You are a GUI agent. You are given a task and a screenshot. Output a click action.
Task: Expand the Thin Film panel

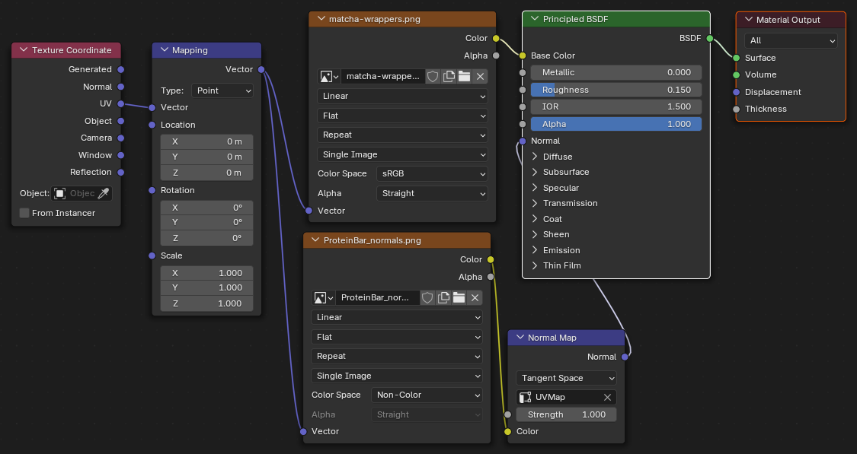(535, 265)
